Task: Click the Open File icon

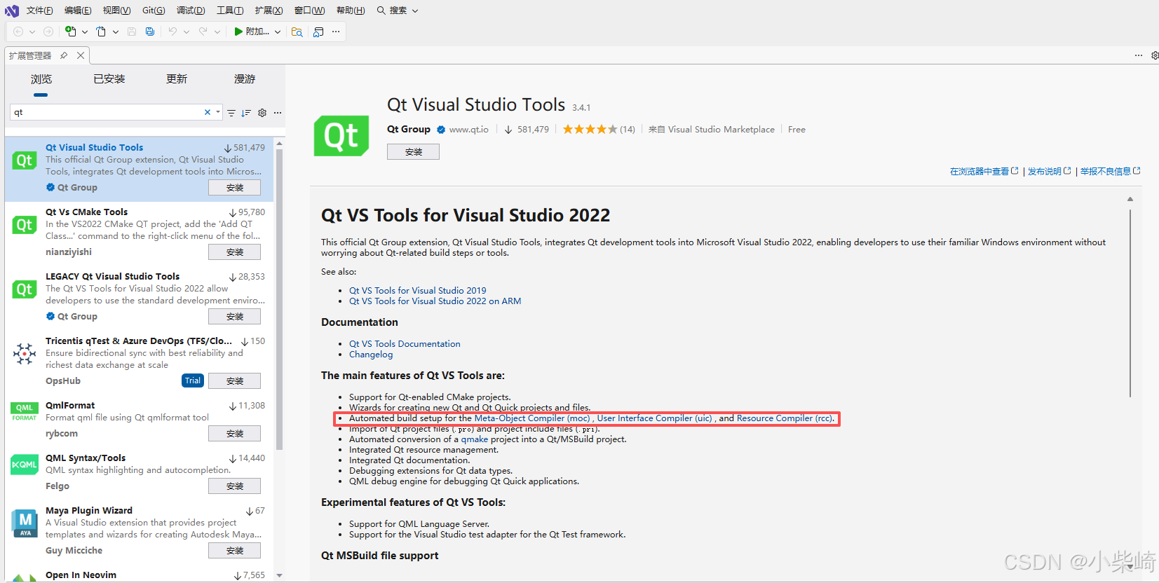Action: point(101,32)
